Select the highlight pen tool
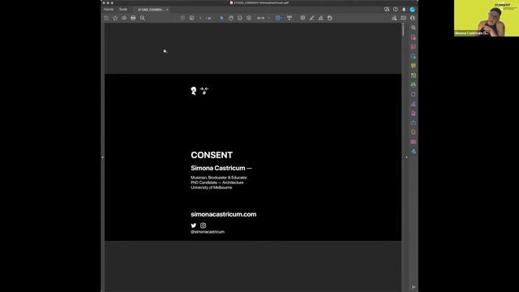Image resolution: width=519 pixels, height=292 pixels. click(311, 18)
